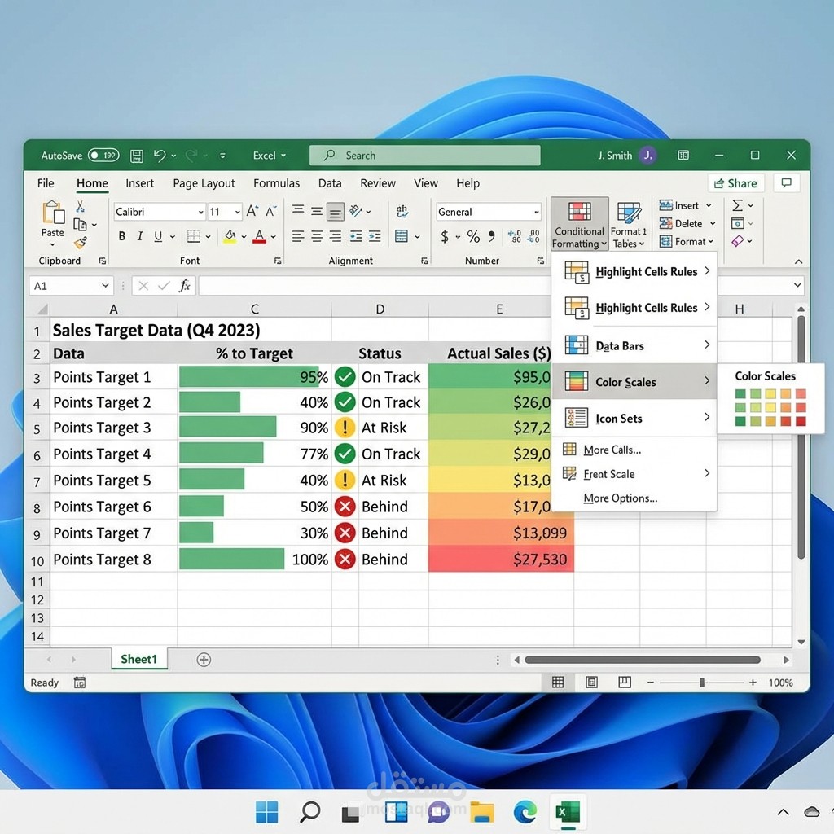Click the Accounting dollar format icon
Viewport: 834px width, 834px height.
coord(445,236)
